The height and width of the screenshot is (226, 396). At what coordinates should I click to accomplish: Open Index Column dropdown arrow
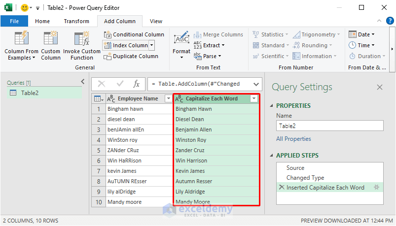[x=151, y=45]
